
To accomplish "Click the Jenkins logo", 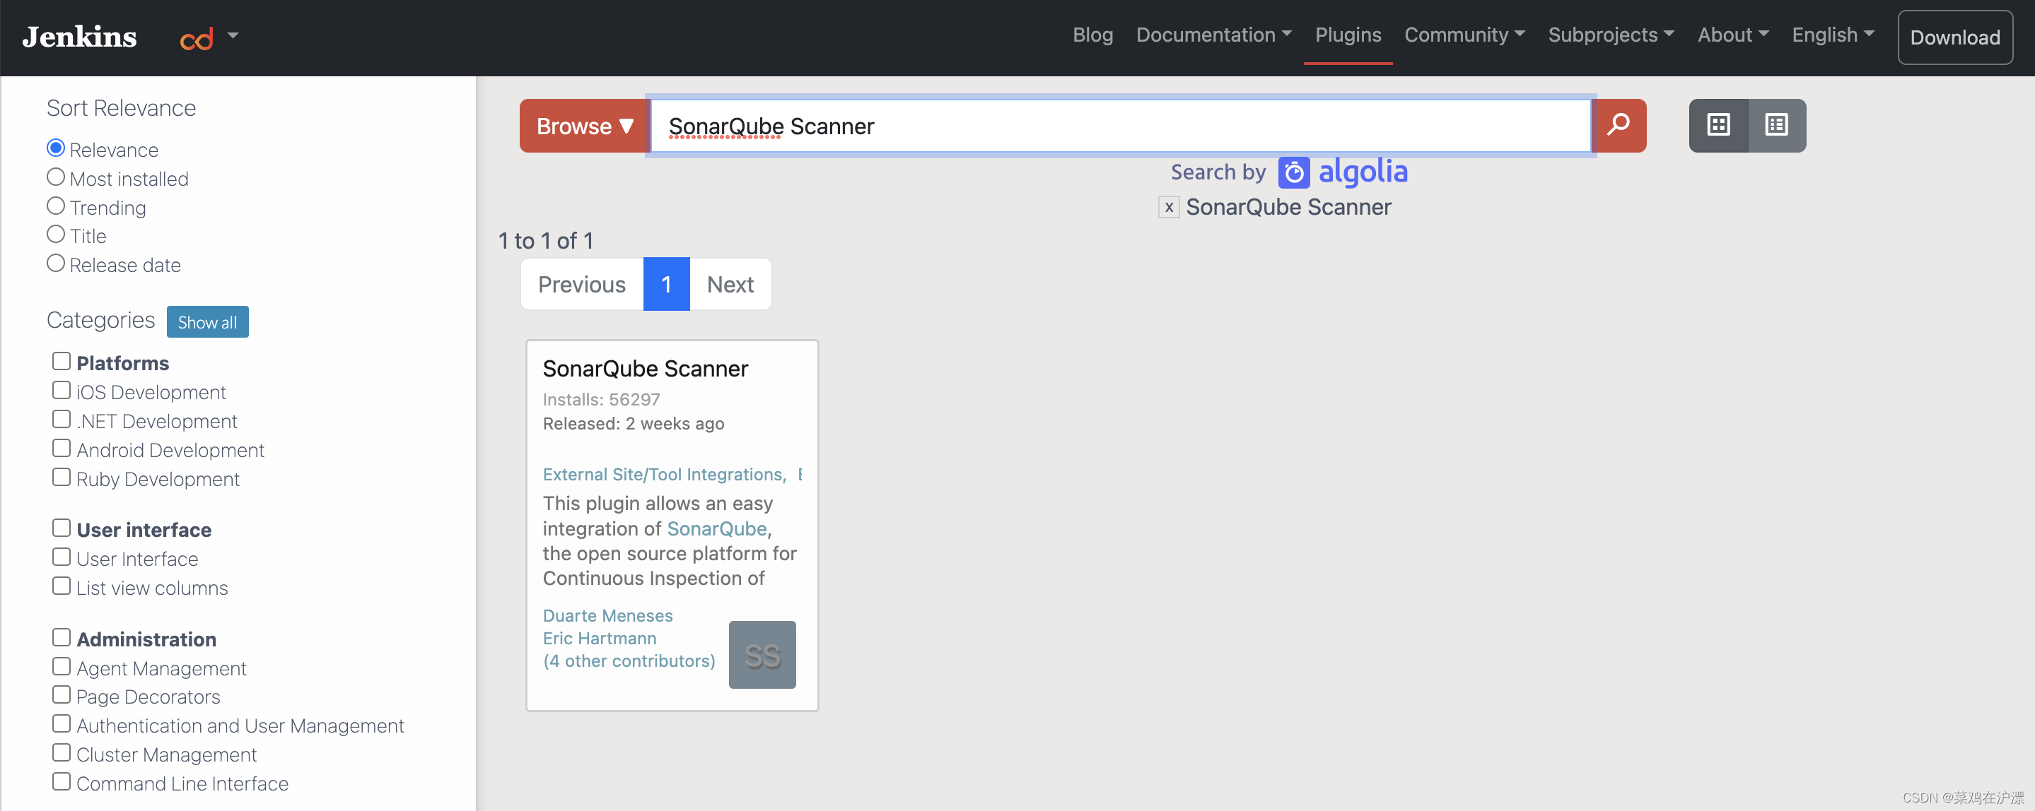I will pyautogui.click(x=80, y=36).
